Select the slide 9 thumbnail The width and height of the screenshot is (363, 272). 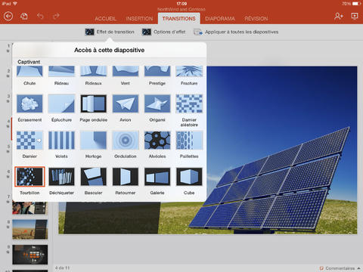point(30,255)
